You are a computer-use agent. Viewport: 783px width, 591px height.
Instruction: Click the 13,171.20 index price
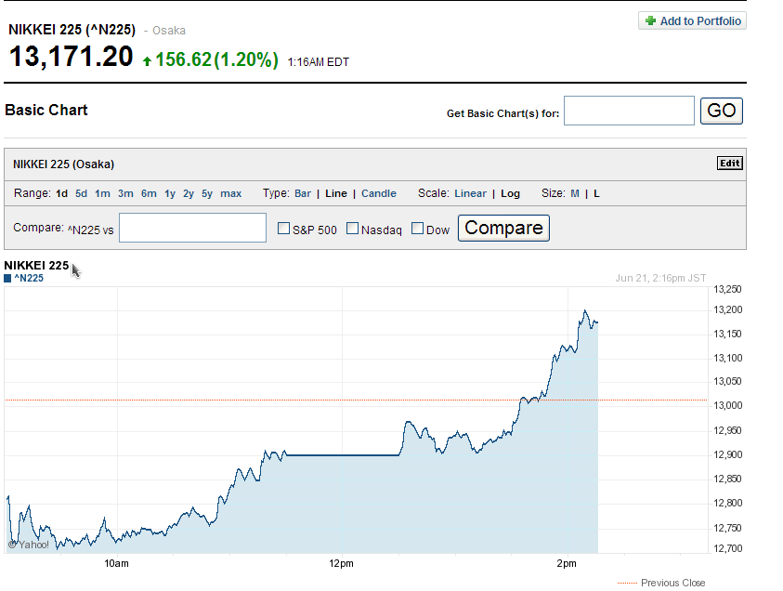pyautogui.click(x=71, y=56)
